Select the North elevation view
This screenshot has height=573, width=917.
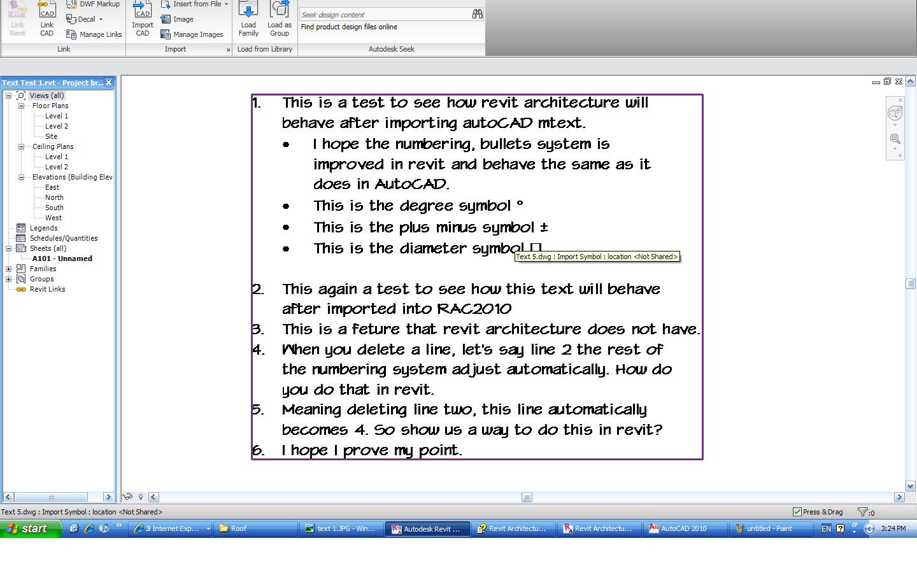coord(54,197)
